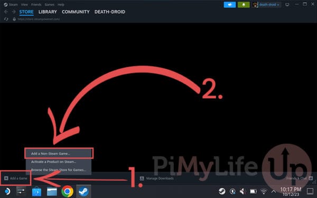Reload the store page
317x198 pixels.
tap(6, 19)
